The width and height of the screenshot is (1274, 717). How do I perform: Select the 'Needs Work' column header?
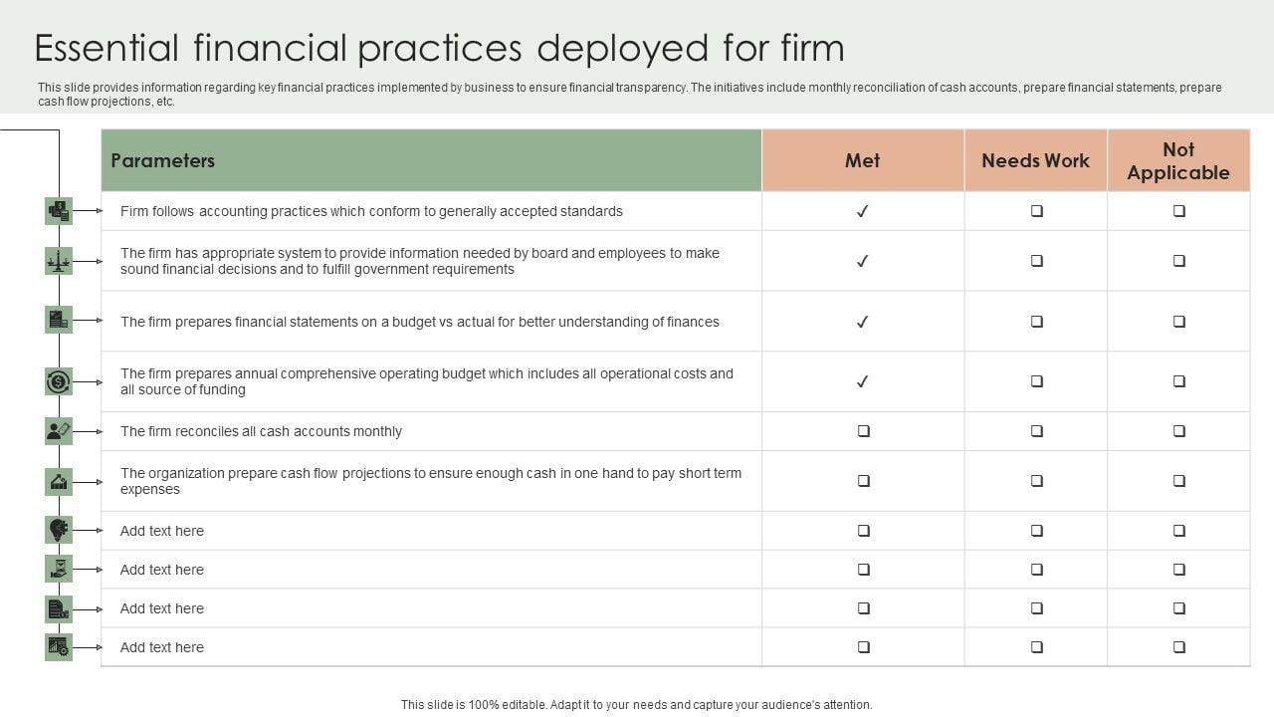coord(1036,160)
